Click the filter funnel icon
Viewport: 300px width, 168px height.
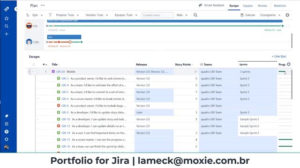click(x=50, y=15)
